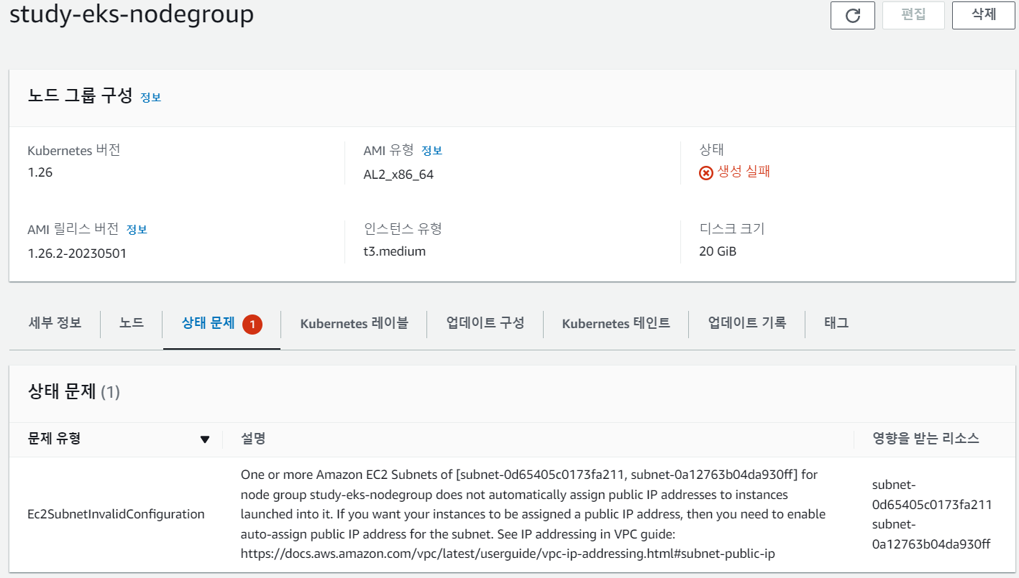The width and height of the screenshot is (1019, 578).
Task: Click the refresh icon button
Action: coord(852,15)
